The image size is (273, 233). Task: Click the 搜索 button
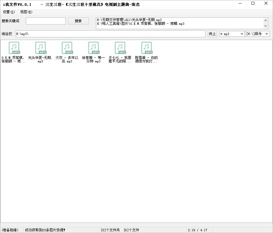[78, 21]
